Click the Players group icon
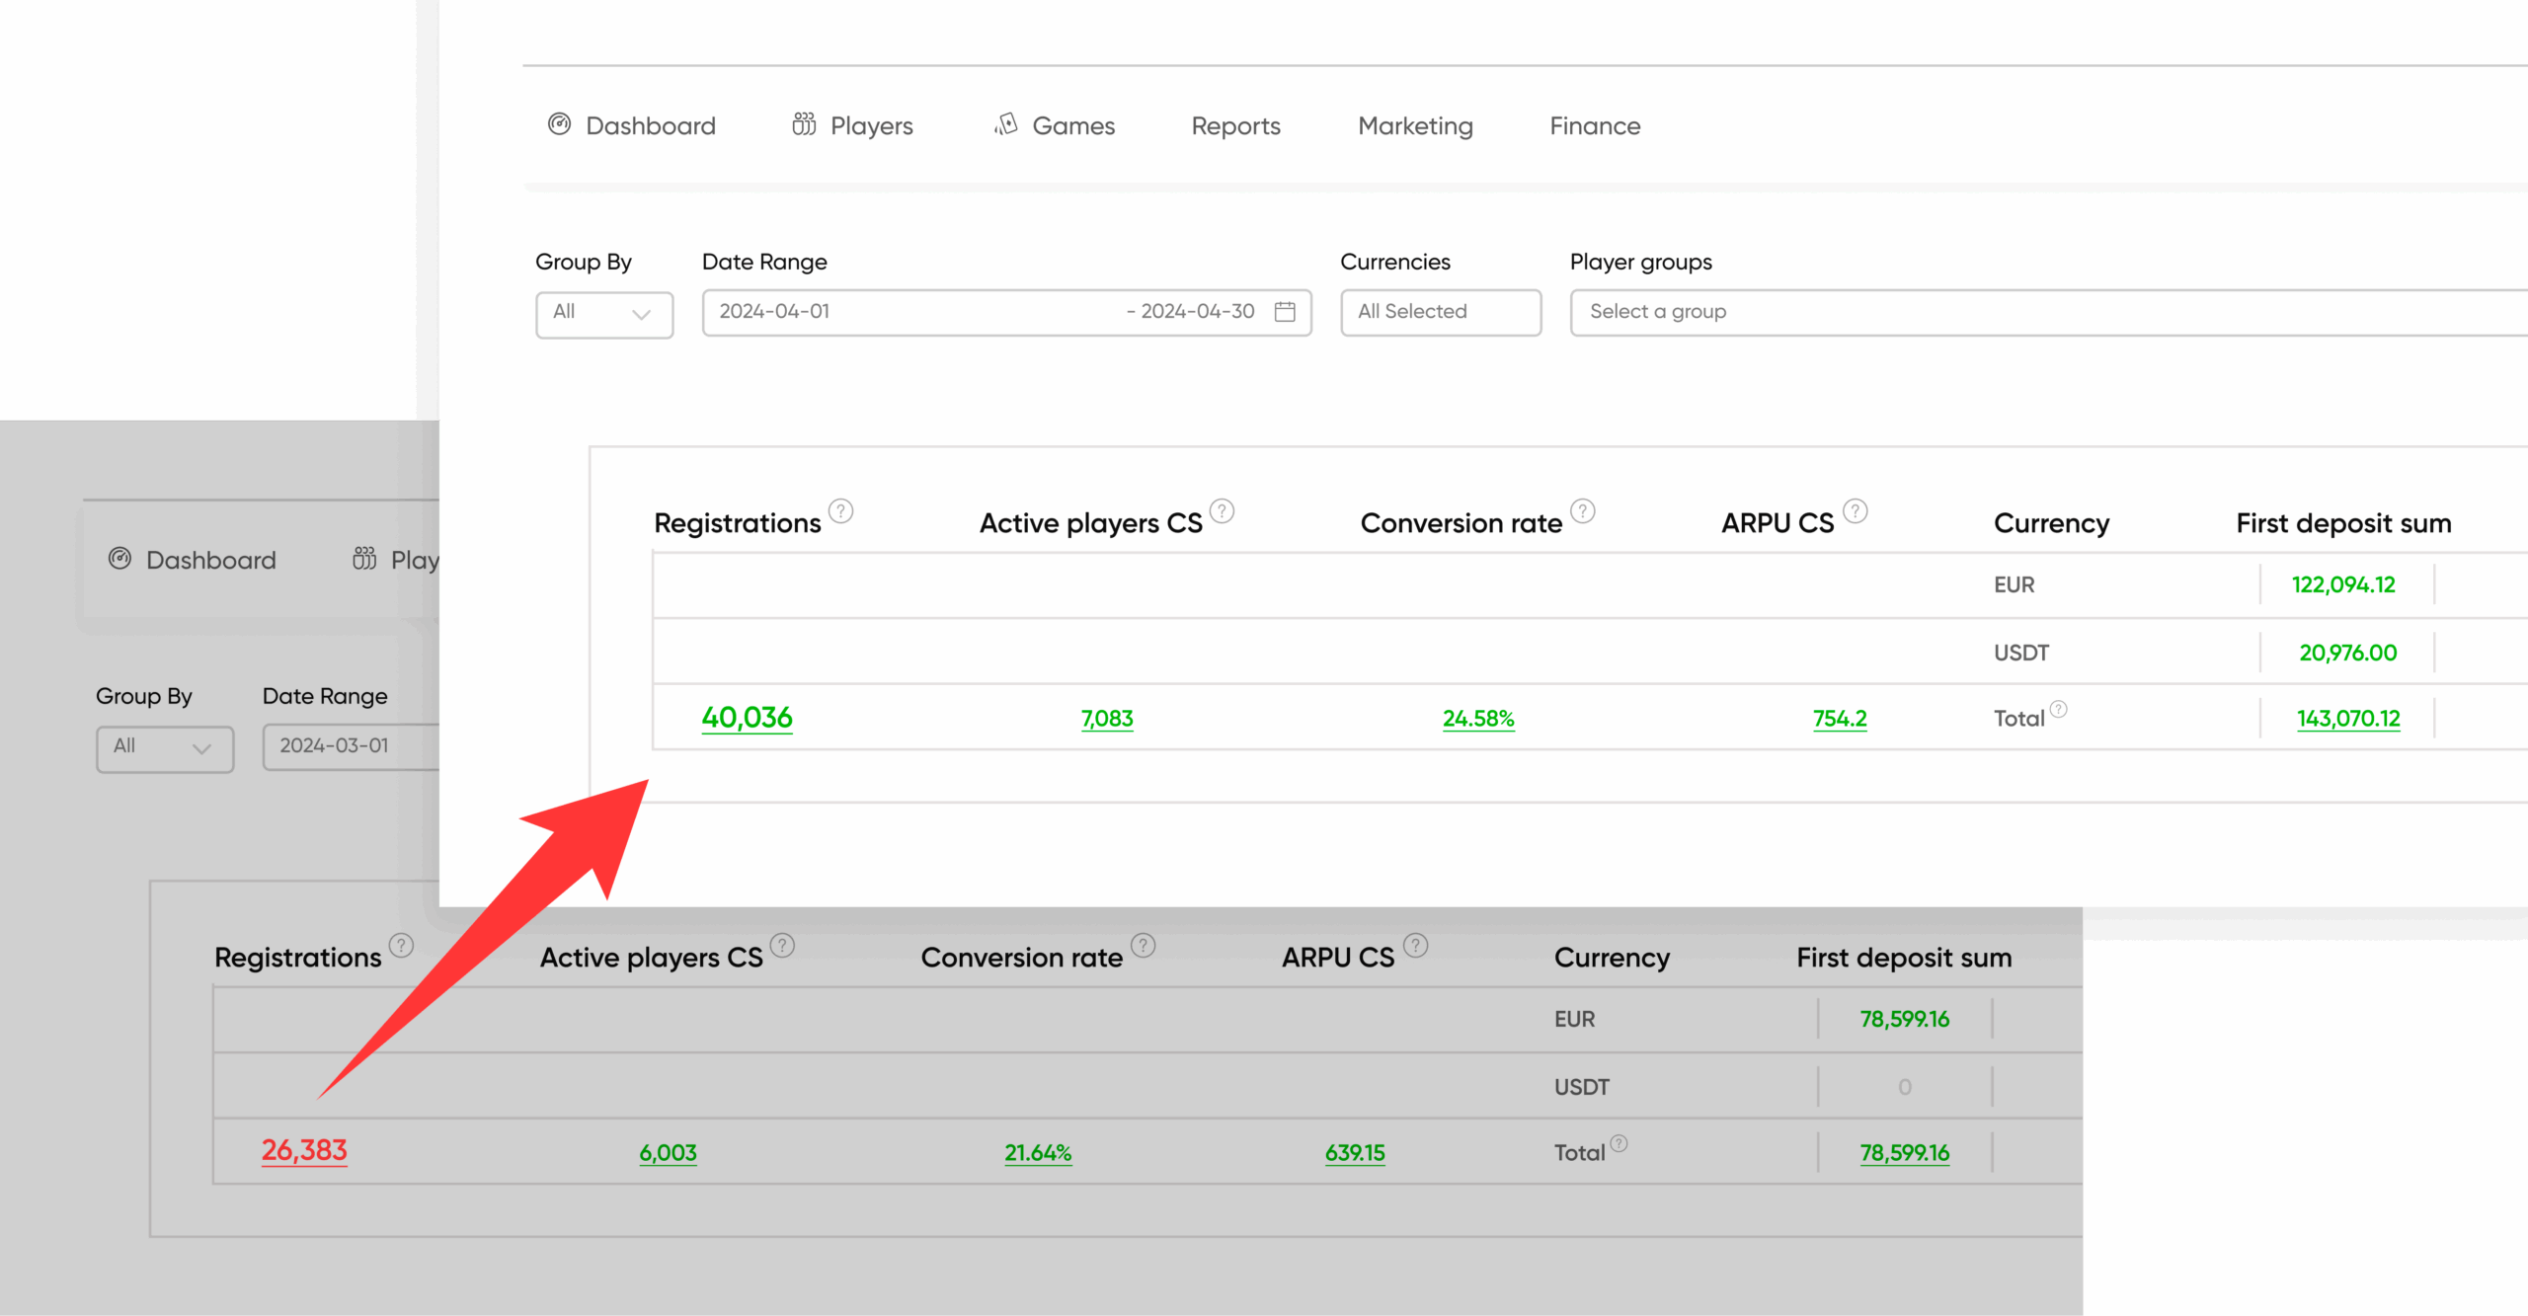Viewport: 2528px width, 1316px height. (804, 124)
